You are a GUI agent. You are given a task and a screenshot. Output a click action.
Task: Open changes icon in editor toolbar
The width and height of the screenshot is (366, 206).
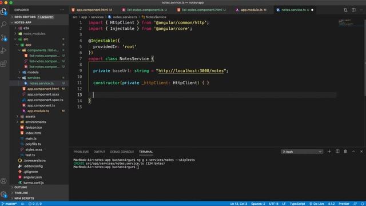tap(345, 10)
